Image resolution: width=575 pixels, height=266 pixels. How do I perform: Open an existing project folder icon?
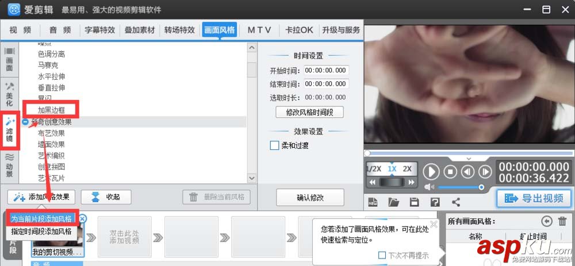click(x=393, y=202)
